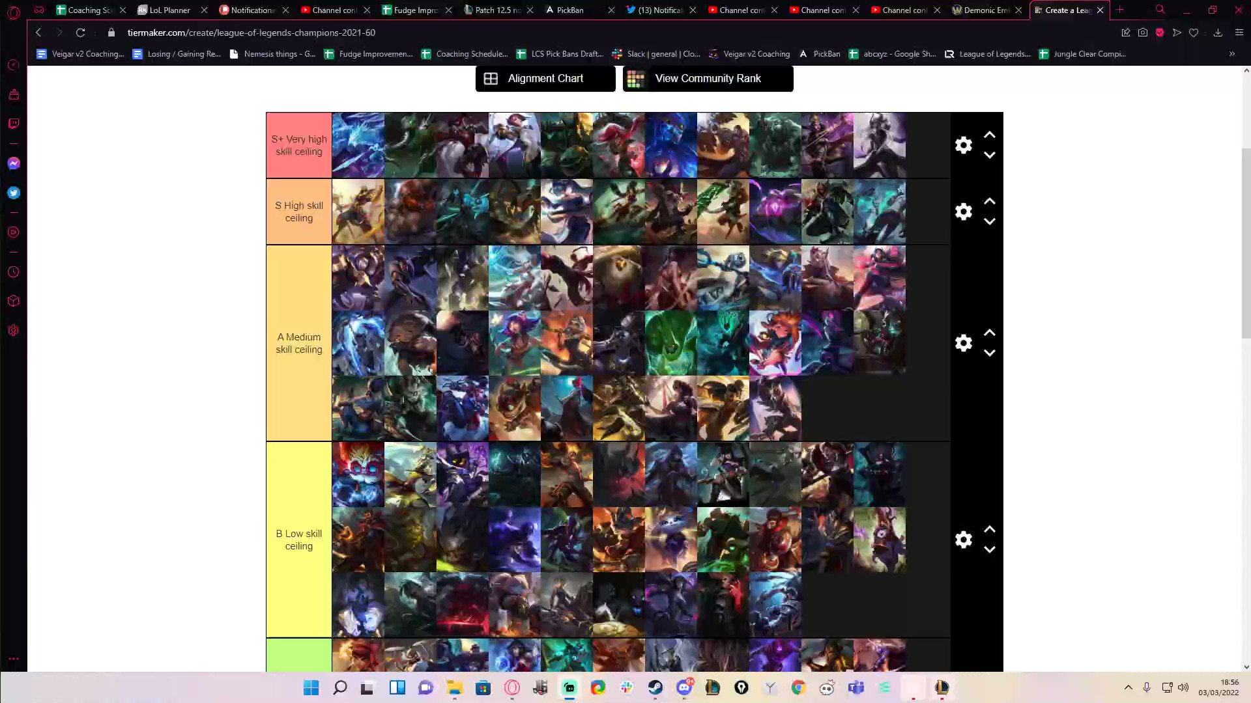
Task: Open settings gear for B Low tier row
Action: [964, 540]
